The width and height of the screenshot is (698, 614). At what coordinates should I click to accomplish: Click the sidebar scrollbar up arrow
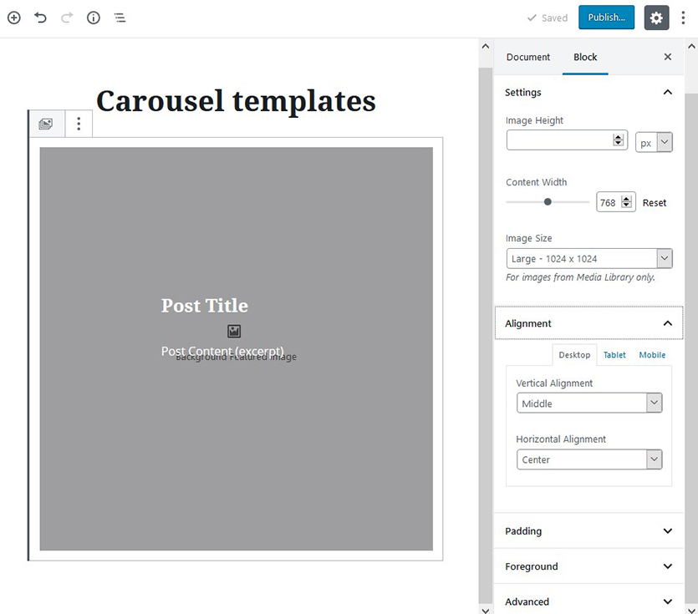coord(691,46)
